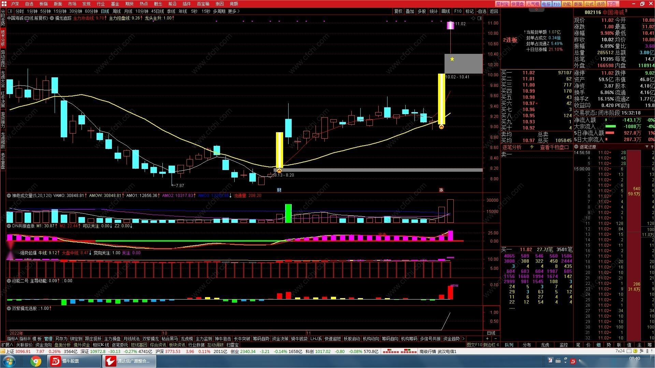Click the diamond icon above the price axis
The image size is (655, 368).
point(473,18)
